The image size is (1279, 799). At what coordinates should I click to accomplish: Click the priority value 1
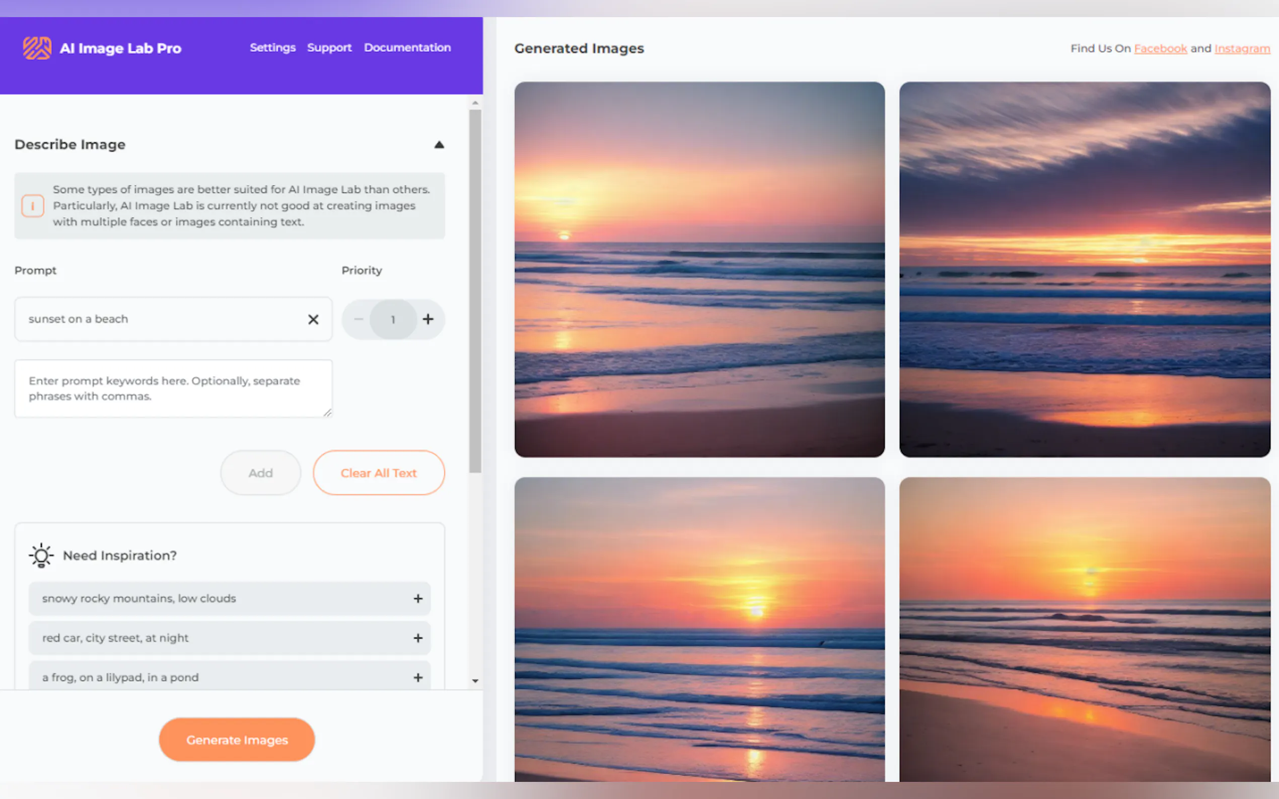pos(393,319)
